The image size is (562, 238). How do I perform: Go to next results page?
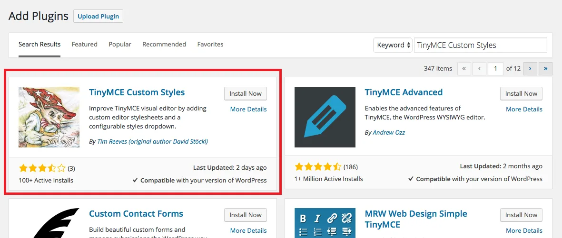coord(530,68)
